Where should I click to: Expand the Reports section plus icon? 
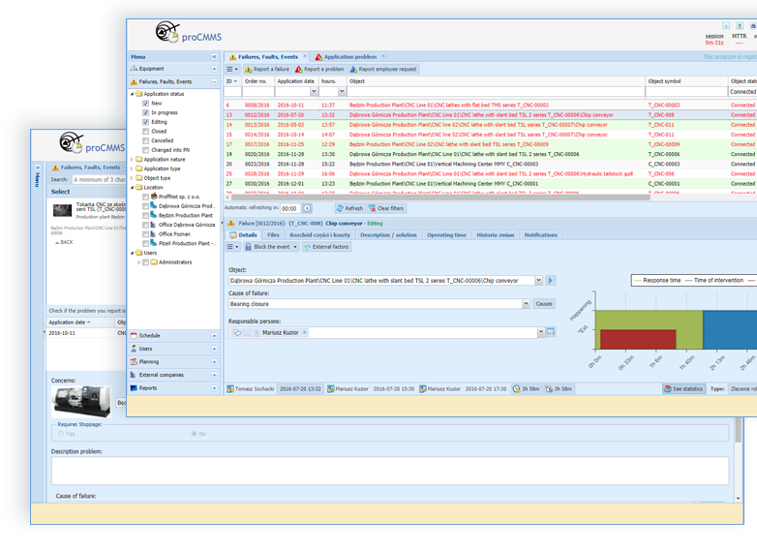(214, 388)
